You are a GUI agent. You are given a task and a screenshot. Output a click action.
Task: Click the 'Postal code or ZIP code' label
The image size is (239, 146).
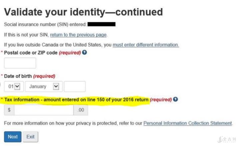(x=31, y=53)
